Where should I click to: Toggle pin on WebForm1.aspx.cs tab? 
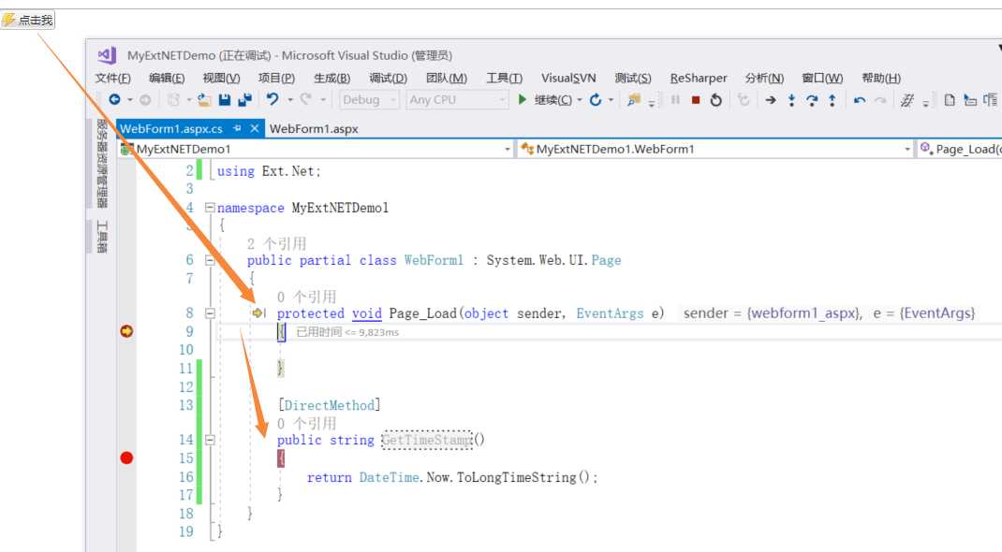237,128
